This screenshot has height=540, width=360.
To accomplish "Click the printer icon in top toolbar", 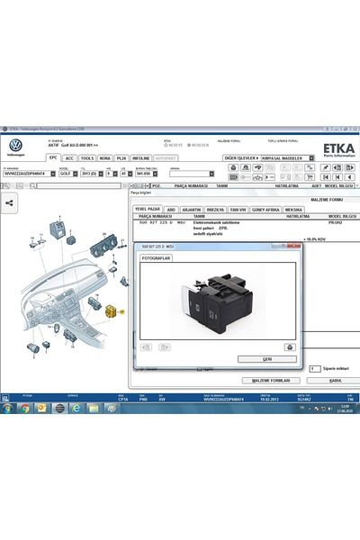I will coord(234,167).
